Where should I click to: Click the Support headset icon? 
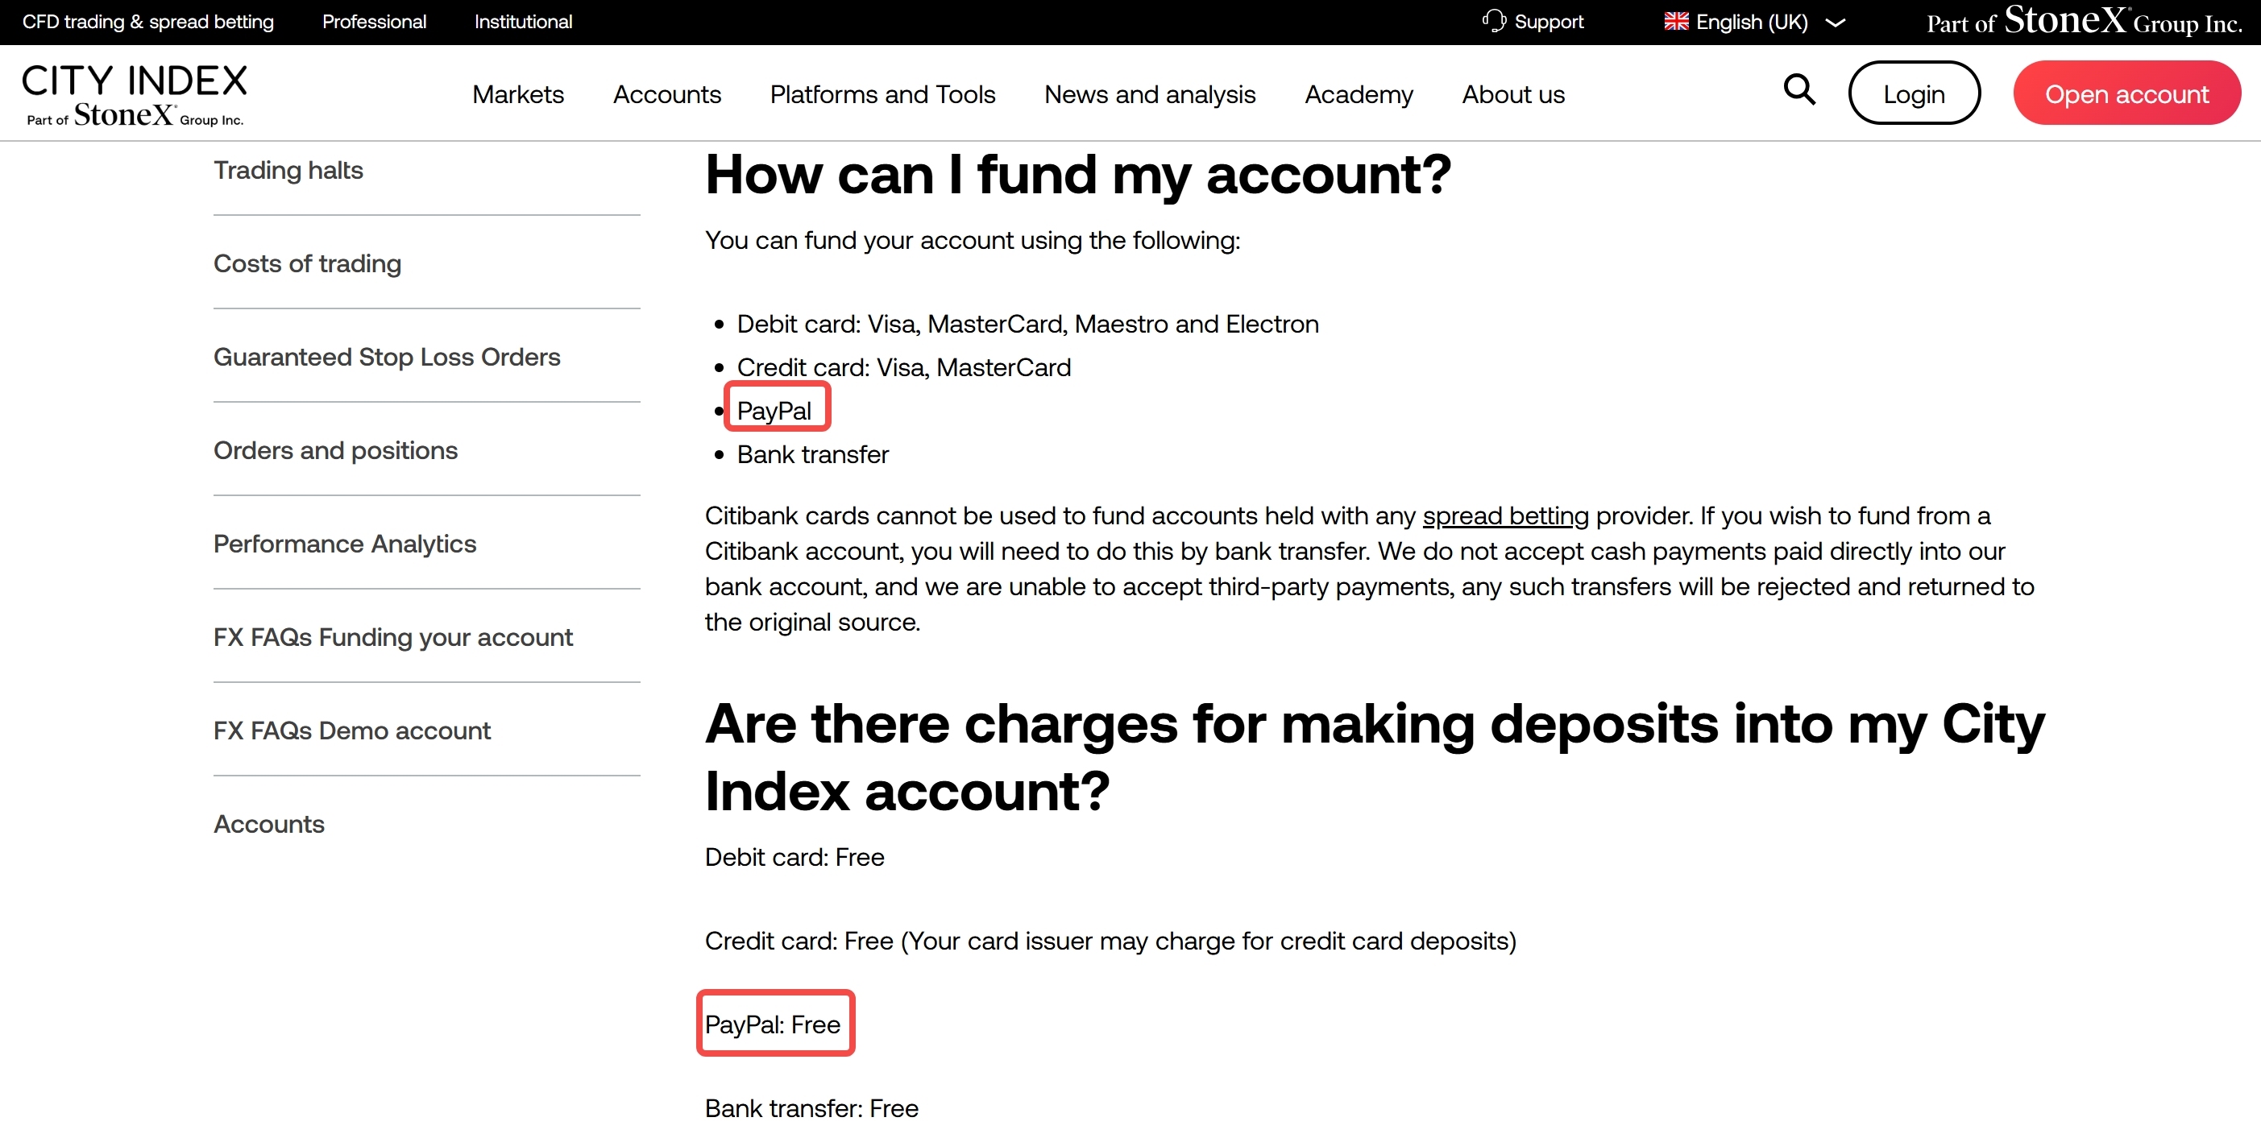pyautogui.click(x=1493, y=21)
